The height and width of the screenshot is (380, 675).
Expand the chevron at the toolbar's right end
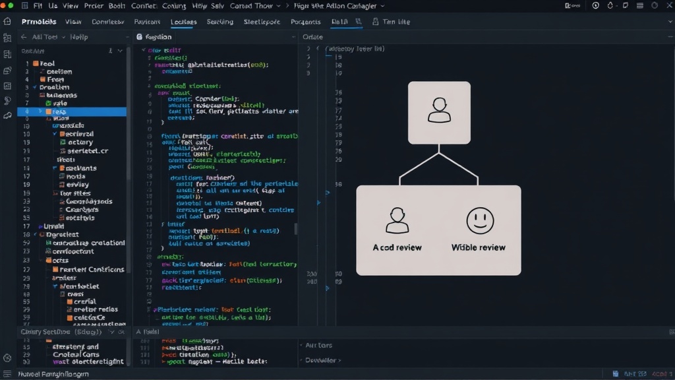pos(670,22)
